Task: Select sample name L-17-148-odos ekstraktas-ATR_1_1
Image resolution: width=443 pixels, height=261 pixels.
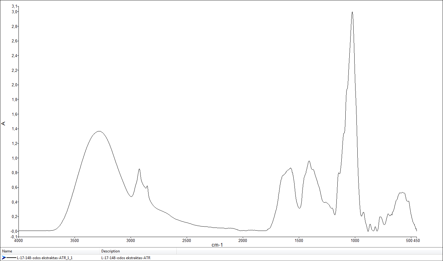Action: pyautogui.click(x=45, y=258)
